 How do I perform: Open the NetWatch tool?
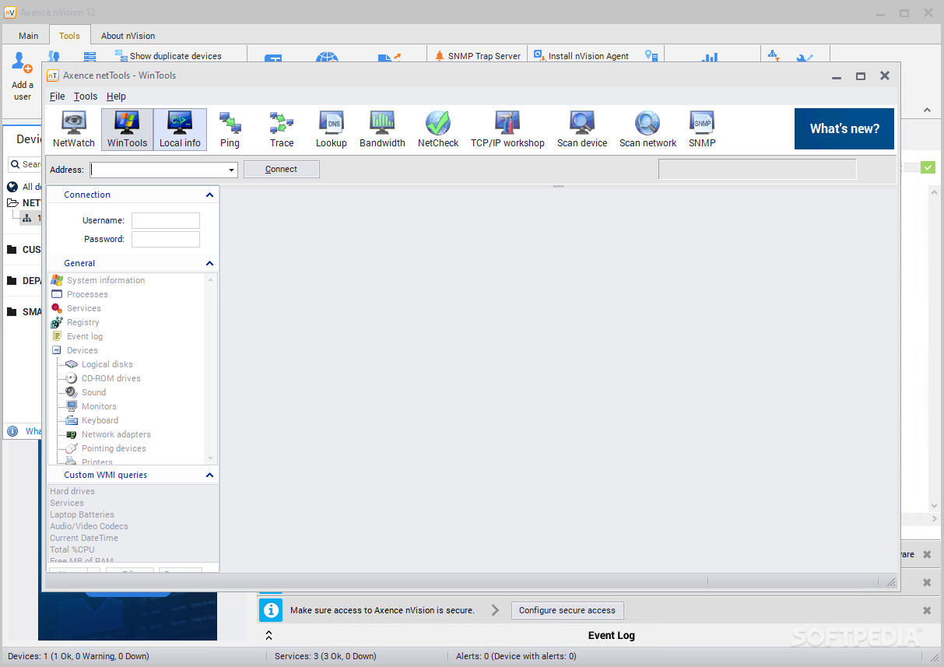tap(74, 129)
